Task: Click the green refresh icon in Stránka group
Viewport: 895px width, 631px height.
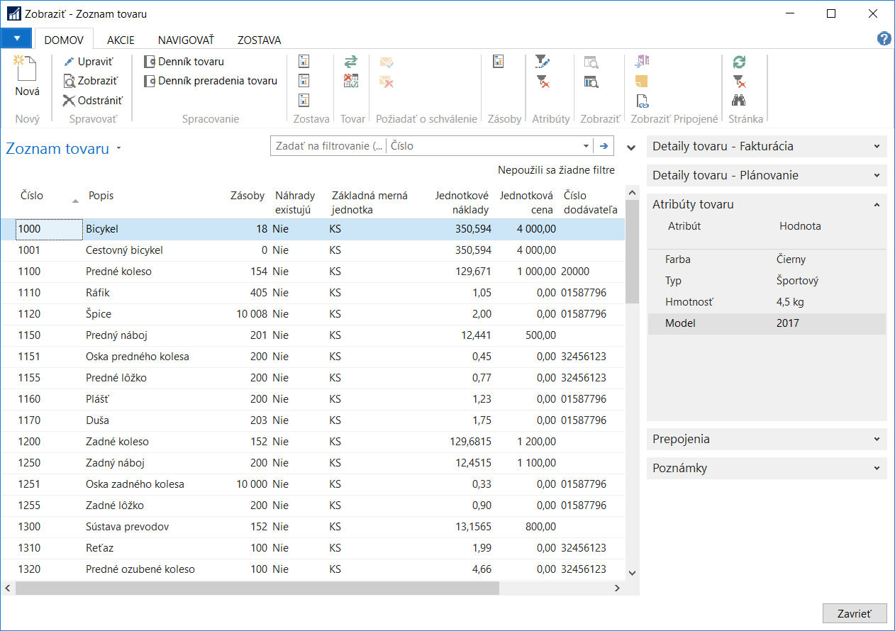Action: click(739, 62)
